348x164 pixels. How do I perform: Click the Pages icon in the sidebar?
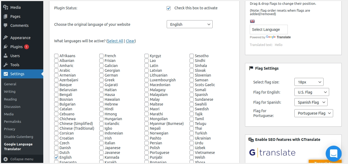coord(6,16)
